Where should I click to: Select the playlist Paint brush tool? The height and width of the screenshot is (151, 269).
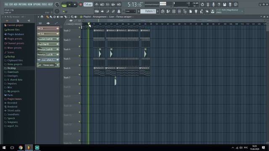51,17
